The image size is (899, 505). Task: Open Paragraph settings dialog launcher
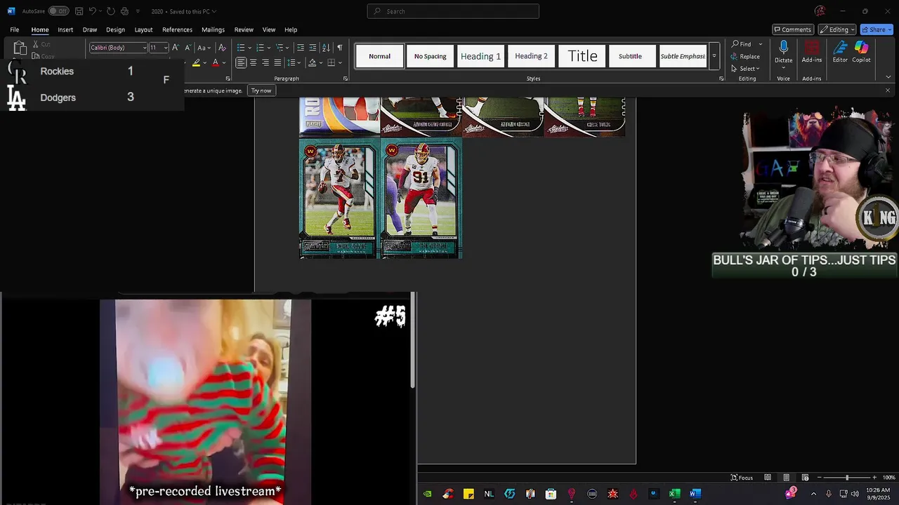click(x=346, y=79)
